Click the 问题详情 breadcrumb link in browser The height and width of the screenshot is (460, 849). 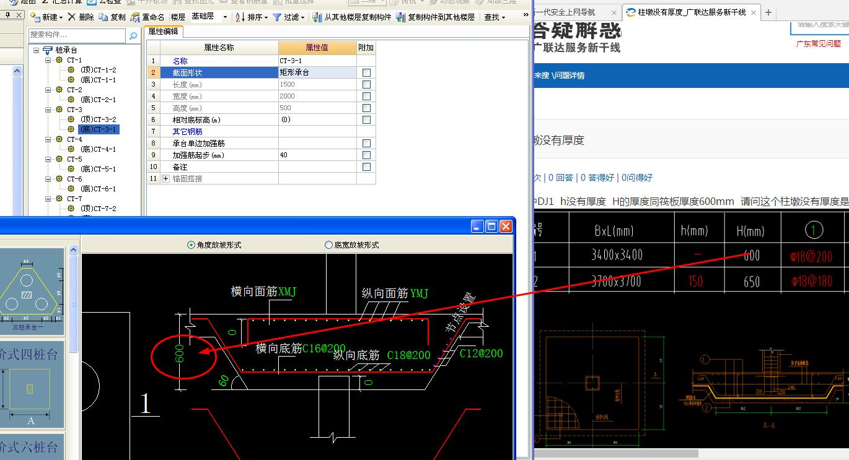click(569, 76)
